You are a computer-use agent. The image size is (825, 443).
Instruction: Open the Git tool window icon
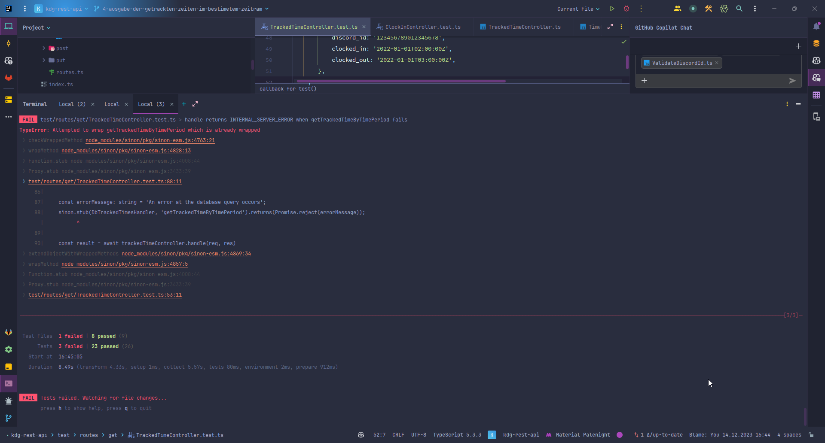click(x=9, y=418)
